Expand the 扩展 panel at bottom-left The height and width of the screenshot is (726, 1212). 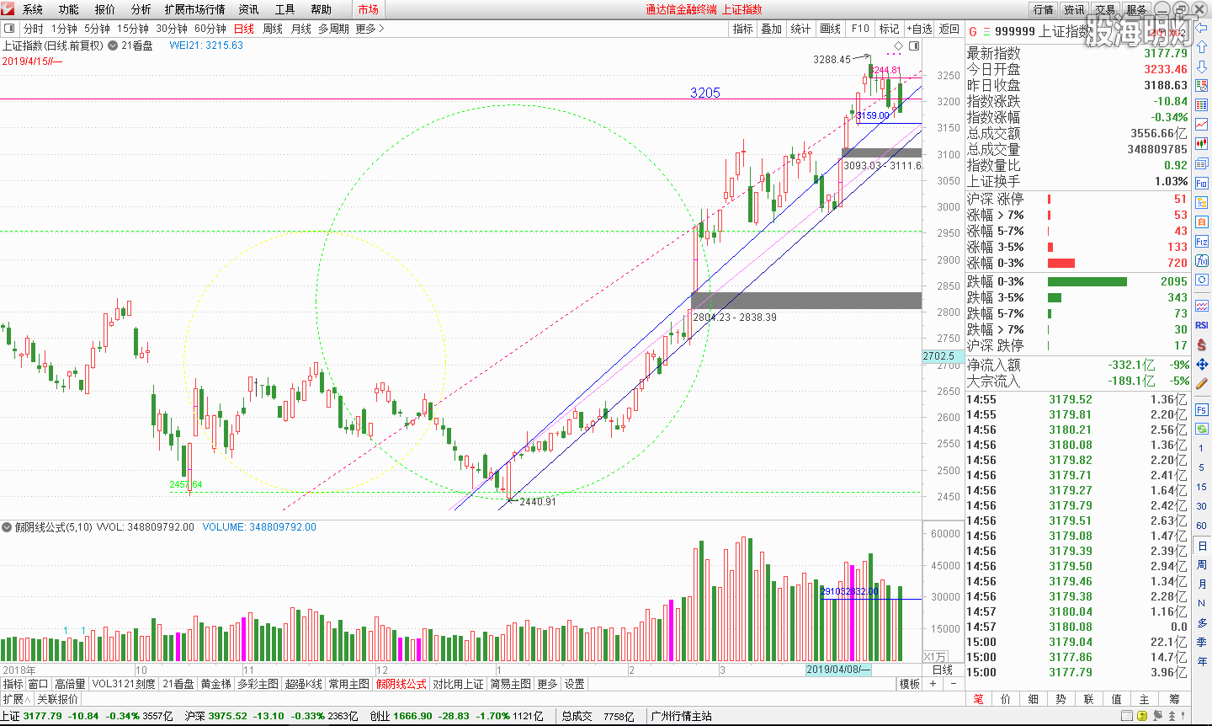pyautogui.click(x=16, y=699)
